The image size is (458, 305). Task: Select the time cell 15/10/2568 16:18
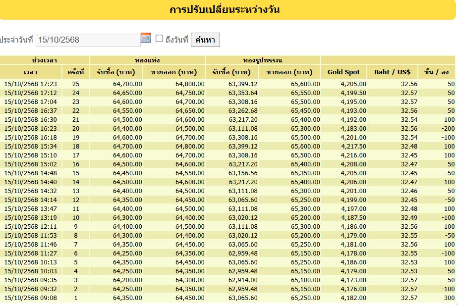click(x=31, y=138)
